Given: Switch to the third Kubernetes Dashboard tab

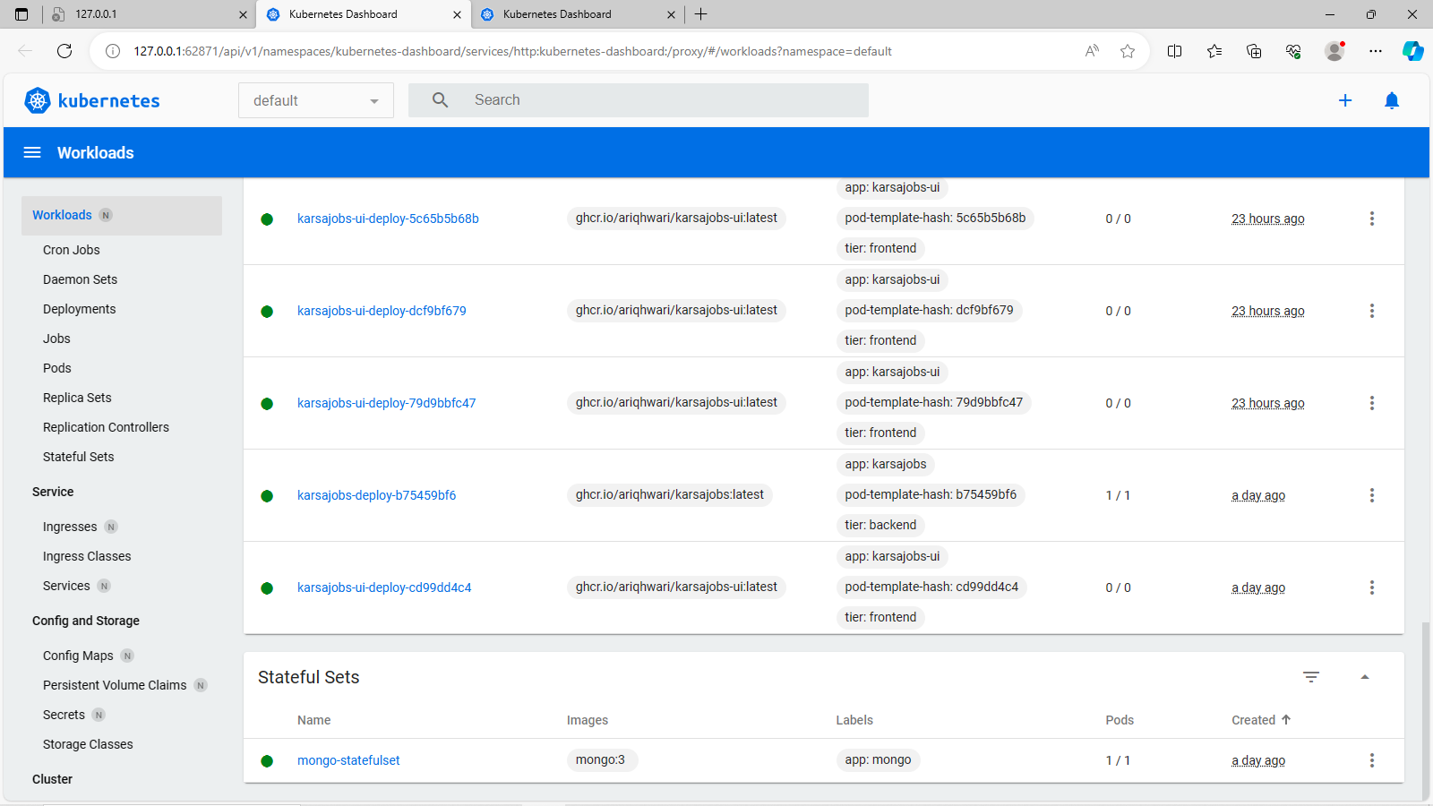Looking at the screenshot, I should (573, 14).
